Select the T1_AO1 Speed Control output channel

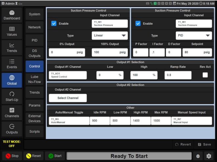(68, 75)
